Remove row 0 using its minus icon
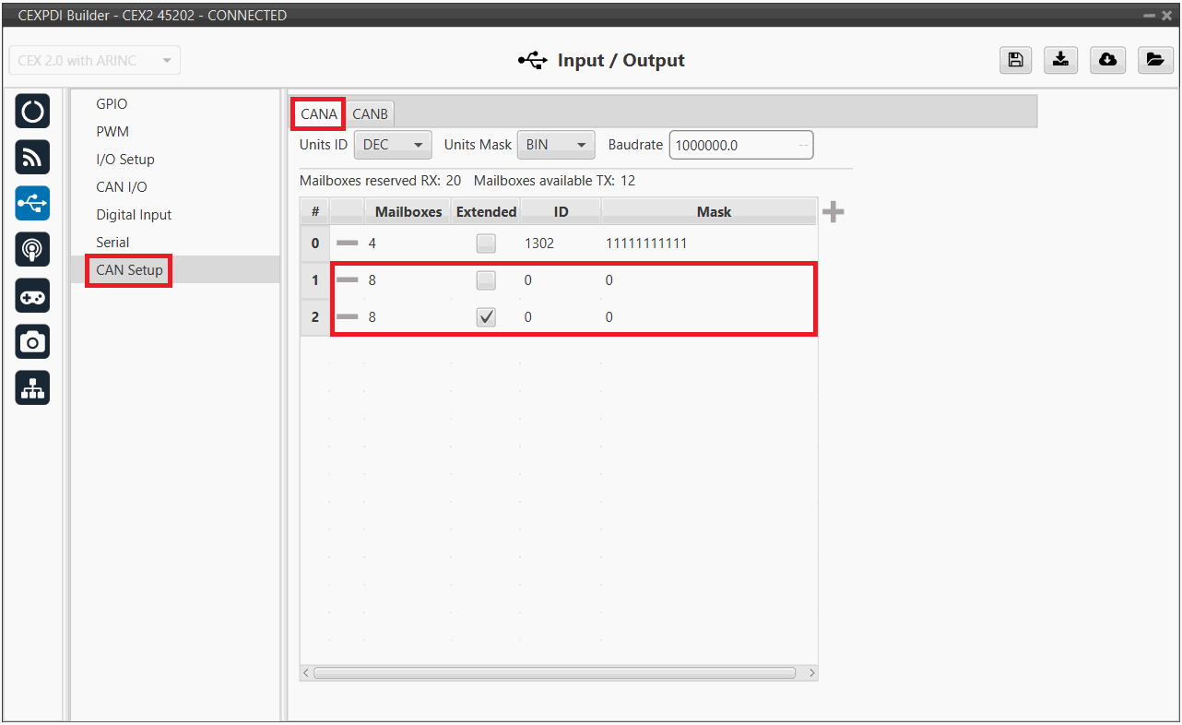 (347, 244)
